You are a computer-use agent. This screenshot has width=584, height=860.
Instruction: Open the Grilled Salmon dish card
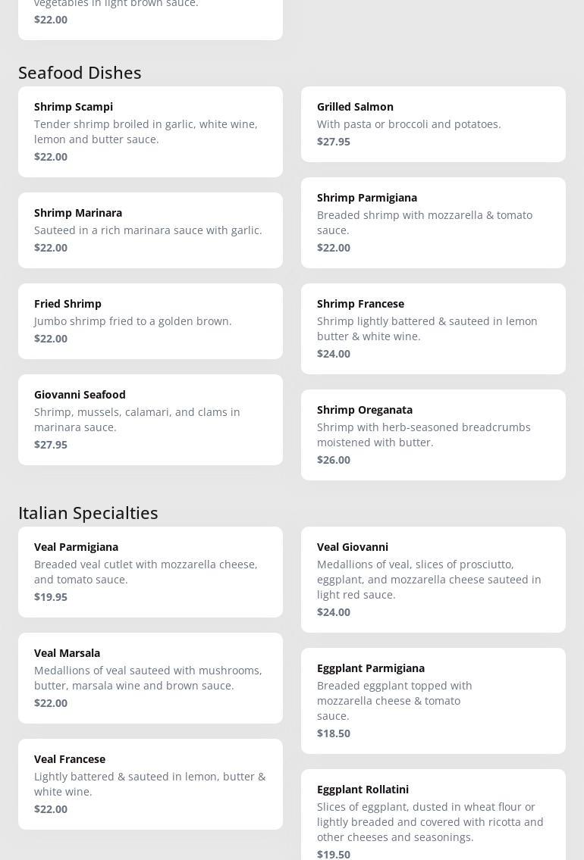(x=433, y=124)
